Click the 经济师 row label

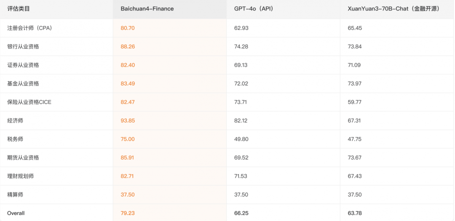[15, 120]
